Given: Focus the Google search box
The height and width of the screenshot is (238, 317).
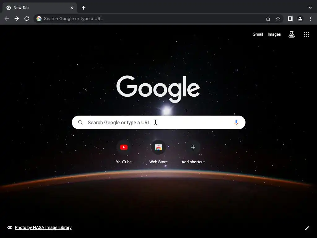Looking at the screenshot, I should pos(158,122).
